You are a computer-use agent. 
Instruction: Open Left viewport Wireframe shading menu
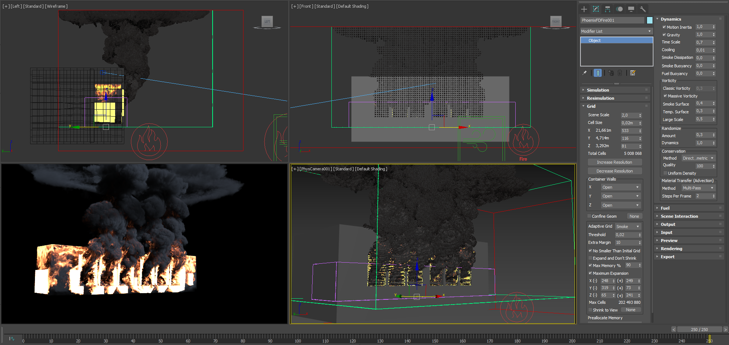click(x=56, y=6)
